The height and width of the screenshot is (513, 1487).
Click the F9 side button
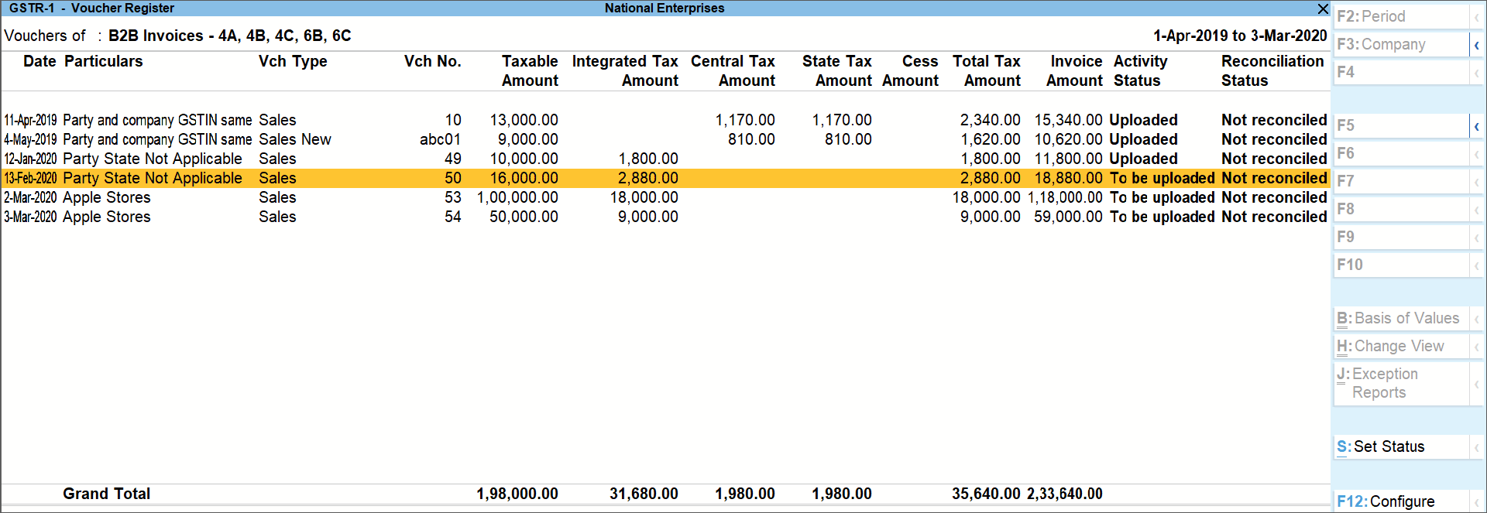click(1401, 237)
